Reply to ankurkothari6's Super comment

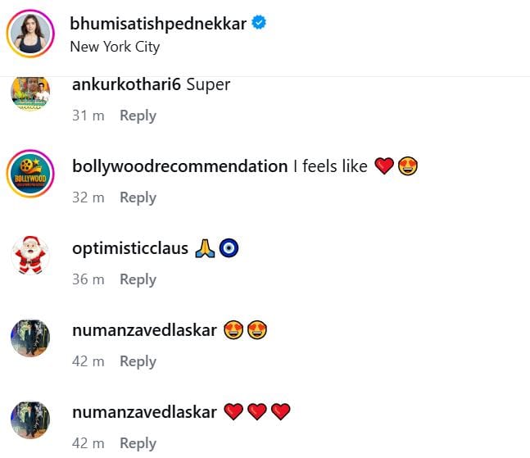(x=138, y=116)
